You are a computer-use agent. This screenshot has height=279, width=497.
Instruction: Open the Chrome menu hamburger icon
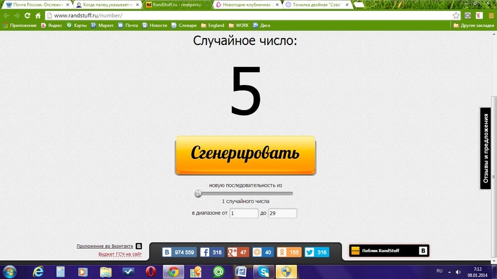pos(491,15)
